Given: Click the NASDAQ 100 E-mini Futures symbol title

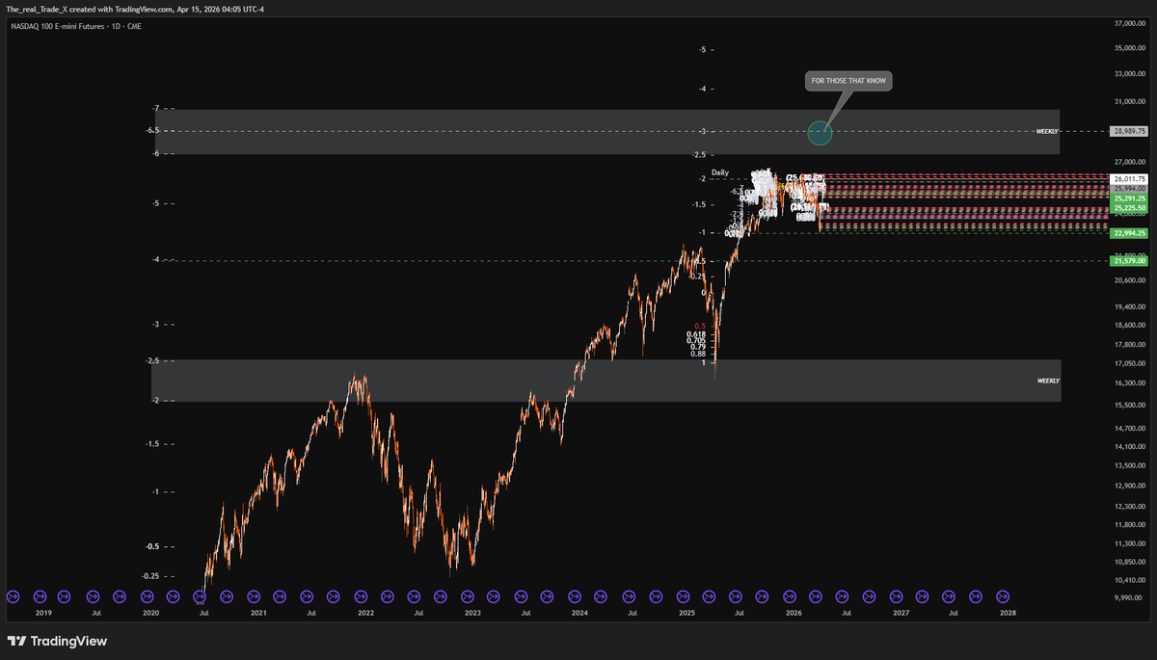Looking at the screenshot, I should tap(57, 26).
